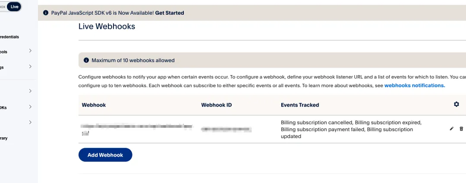
Task: Switch to Live mode in the environment toggle
Action: tap(15, 6)
